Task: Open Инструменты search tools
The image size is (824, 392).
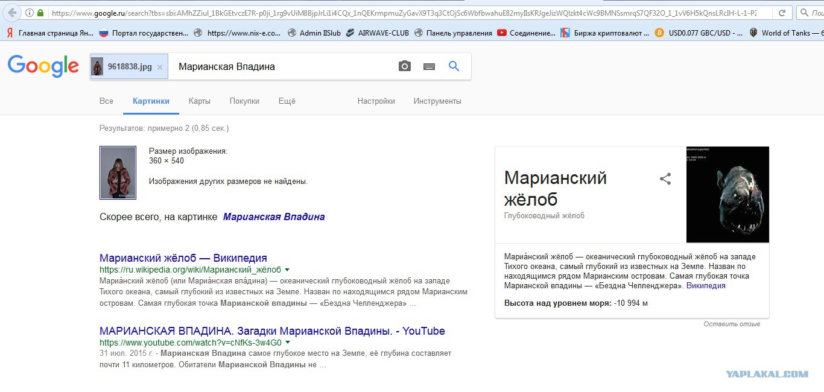Action: tap(437, 101)
